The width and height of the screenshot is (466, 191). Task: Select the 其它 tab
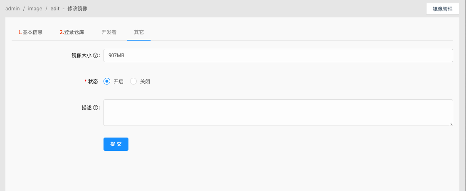tap(139, 32)
